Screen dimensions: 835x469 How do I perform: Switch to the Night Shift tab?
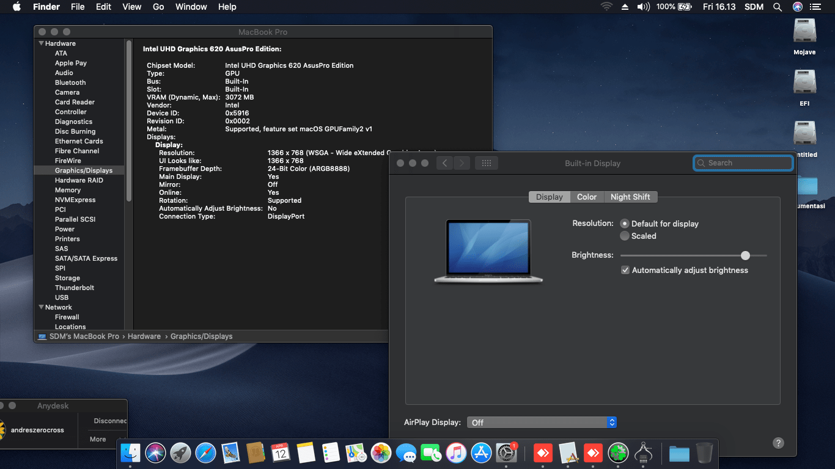coord(630,197)
